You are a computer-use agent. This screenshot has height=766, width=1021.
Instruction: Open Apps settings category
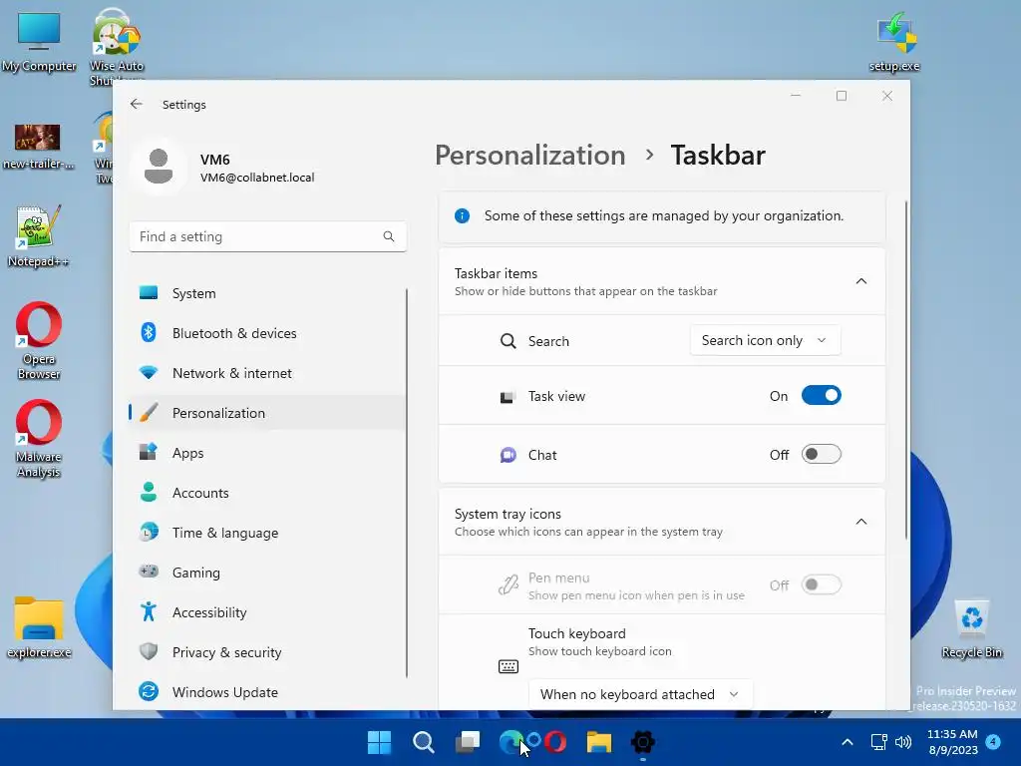point(267,452)
